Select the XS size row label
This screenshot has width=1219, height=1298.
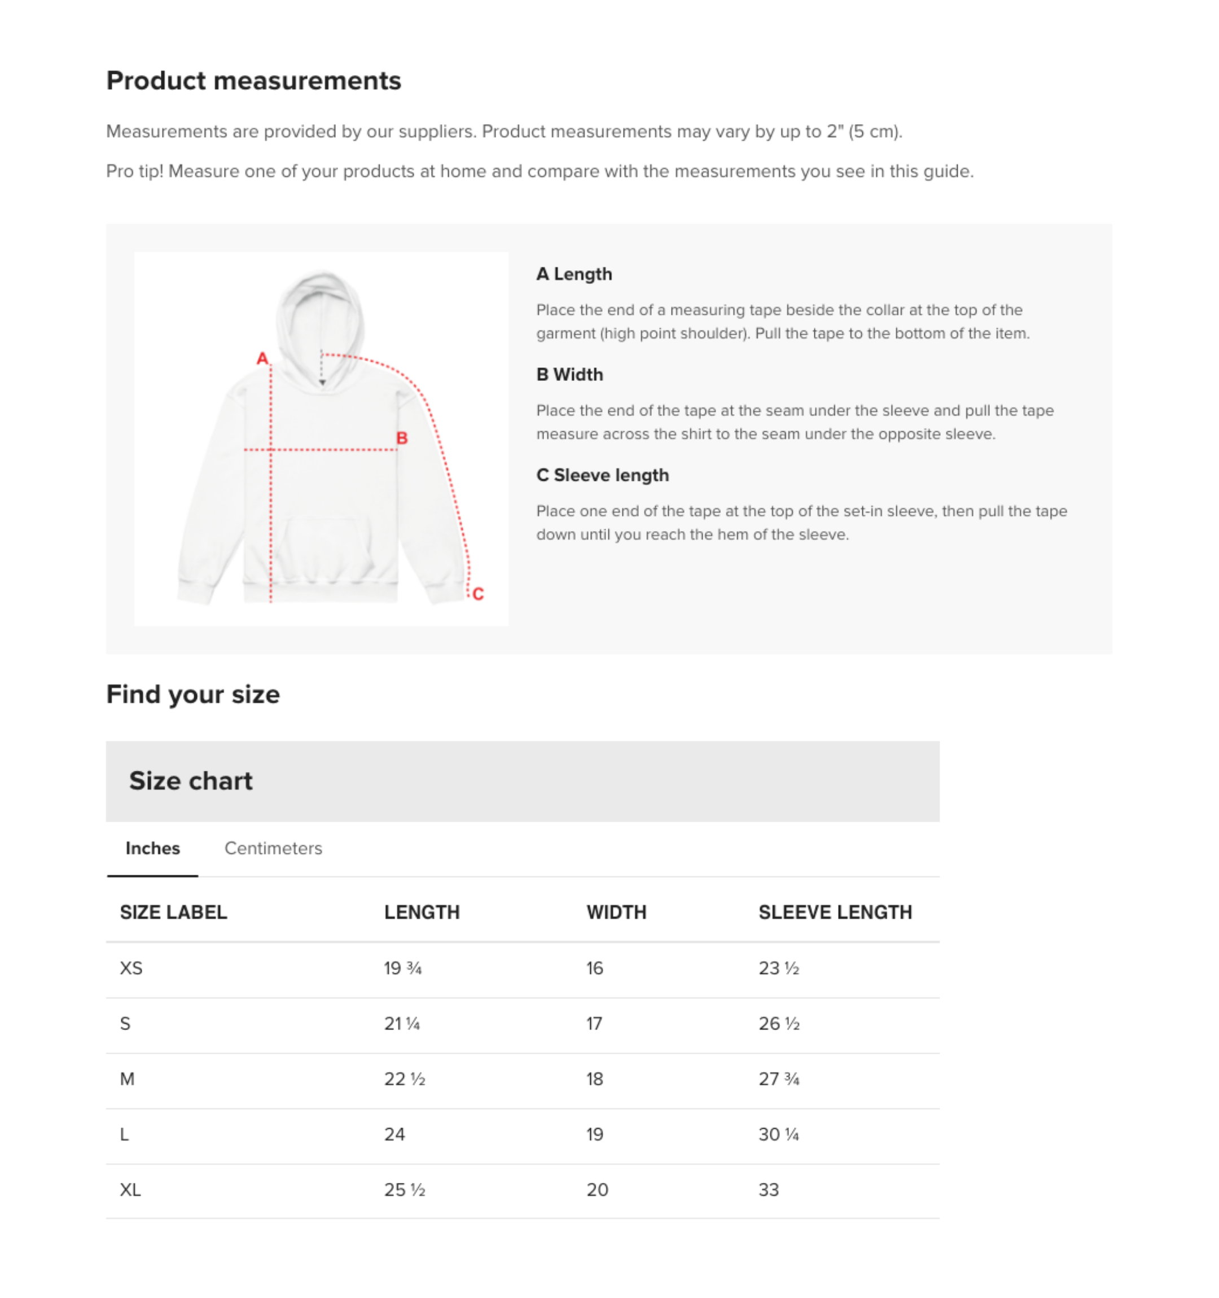tap(131, 968)
